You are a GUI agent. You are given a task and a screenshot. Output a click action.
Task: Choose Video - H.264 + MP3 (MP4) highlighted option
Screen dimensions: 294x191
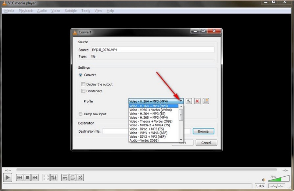pyautogui.click(x=153, y=106)
